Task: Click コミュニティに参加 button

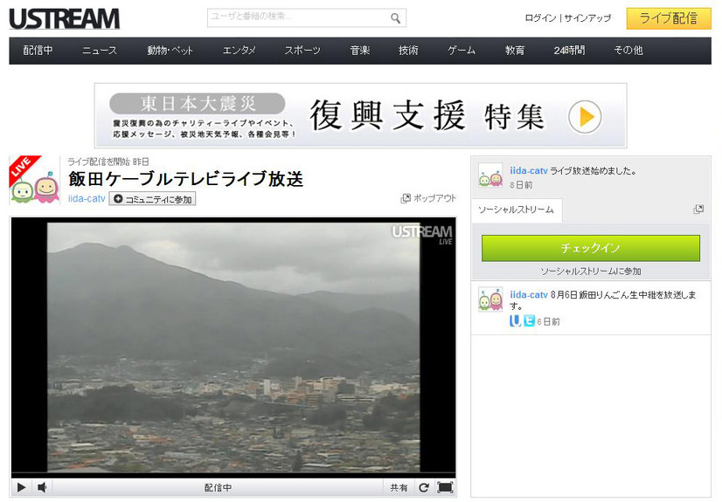Action: 152,199
